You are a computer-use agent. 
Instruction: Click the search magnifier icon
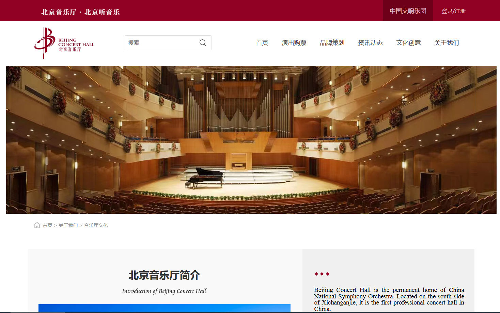point(203,43)
